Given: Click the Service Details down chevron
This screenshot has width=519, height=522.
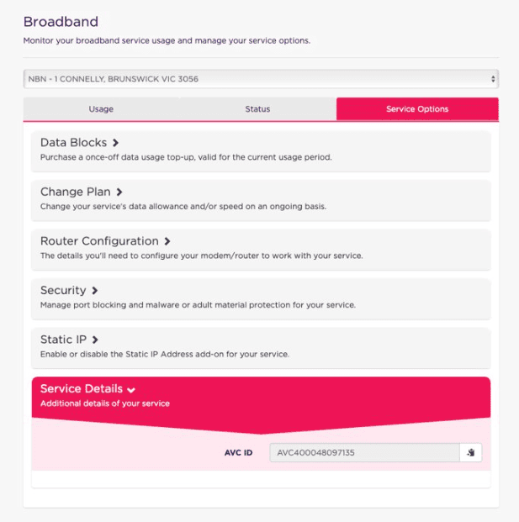Looking at the screenshot, I should point(131,389).
